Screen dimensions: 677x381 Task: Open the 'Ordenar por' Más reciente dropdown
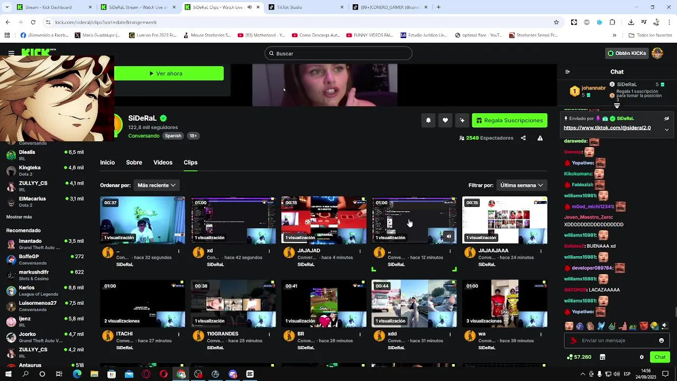coord(157,186)
